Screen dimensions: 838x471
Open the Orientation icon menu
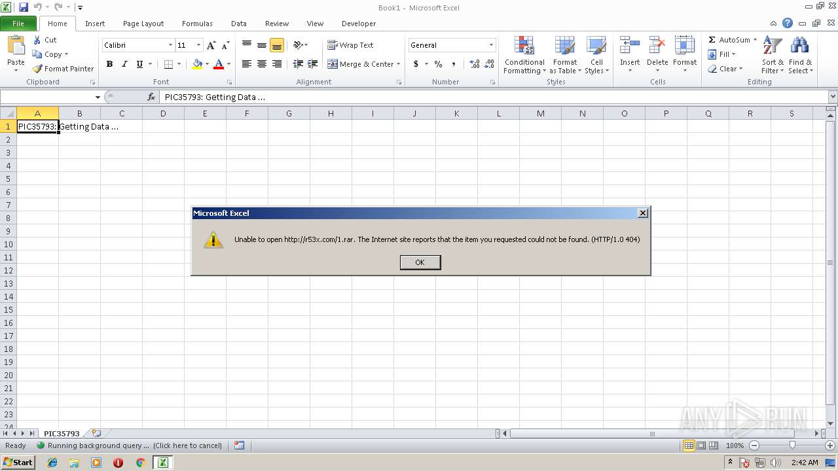301,45
